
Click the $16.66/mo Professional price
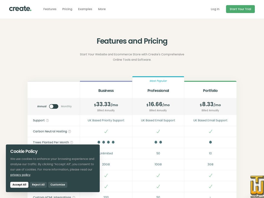click(x=158, y=104)
